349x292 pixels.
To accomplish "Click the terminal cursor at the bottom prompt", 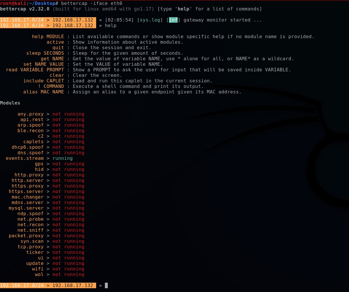I will [106, 286].
